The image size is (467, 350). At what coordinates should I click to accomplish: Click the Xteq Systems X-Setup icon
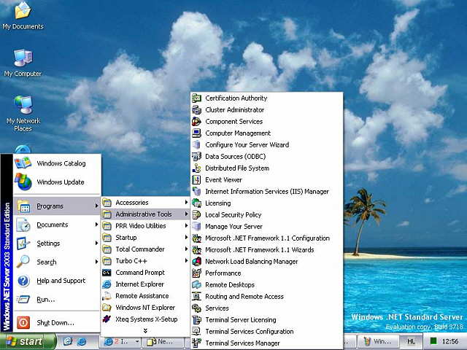point(107,319)
